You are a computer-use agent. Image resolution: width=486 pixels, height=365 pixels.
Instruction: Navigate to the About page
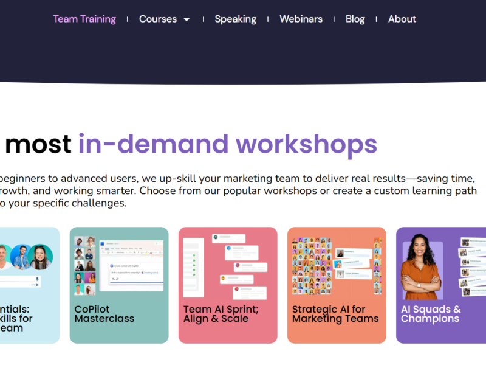tap(402, 19)
